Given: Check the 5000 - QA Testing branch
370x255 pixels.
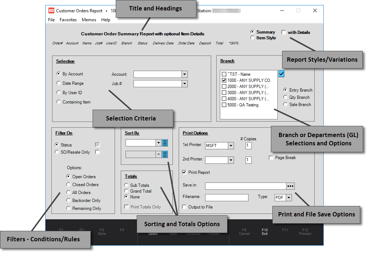Looking at the screenshot, I should point(224,105).
